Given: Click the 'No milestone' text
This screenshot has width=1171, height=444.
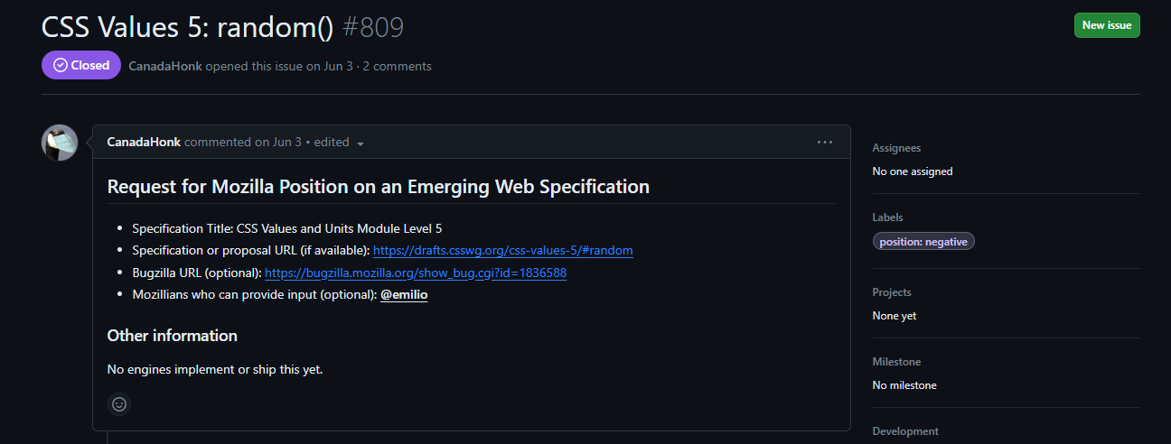Looking at the screenshot, I should coord(904,385).
